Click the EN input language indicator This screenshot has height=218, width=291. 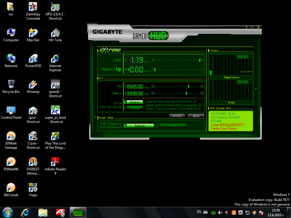click(x=199, y=212)
